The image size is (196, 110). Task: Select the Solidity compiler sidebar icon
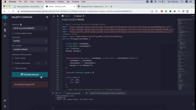[5, 30]
